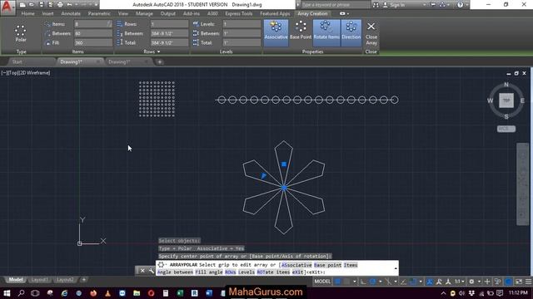
Task: Click the Levels count field
Action: click(x=242, y=24)
